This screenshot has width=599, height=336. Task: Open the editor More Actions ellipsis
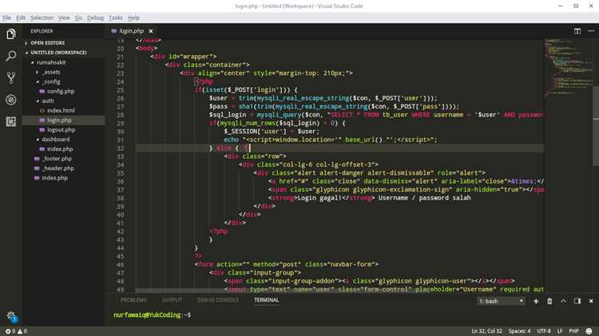pos(591,31)
